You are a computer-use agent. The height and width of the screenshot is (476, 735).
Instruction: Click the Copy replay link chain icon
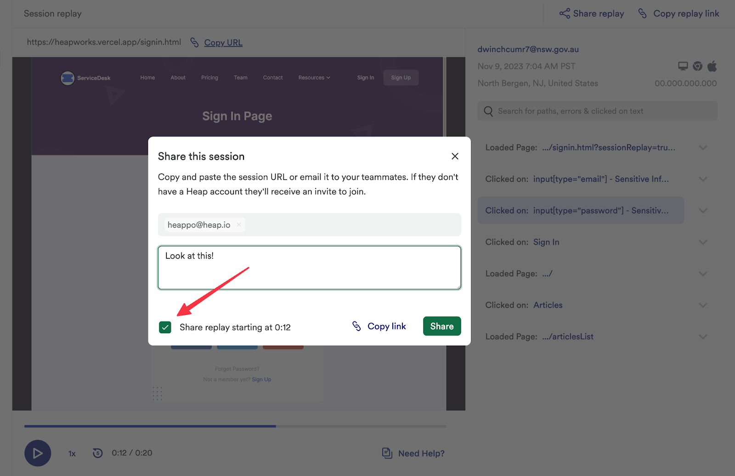click(x=642, y=14)
